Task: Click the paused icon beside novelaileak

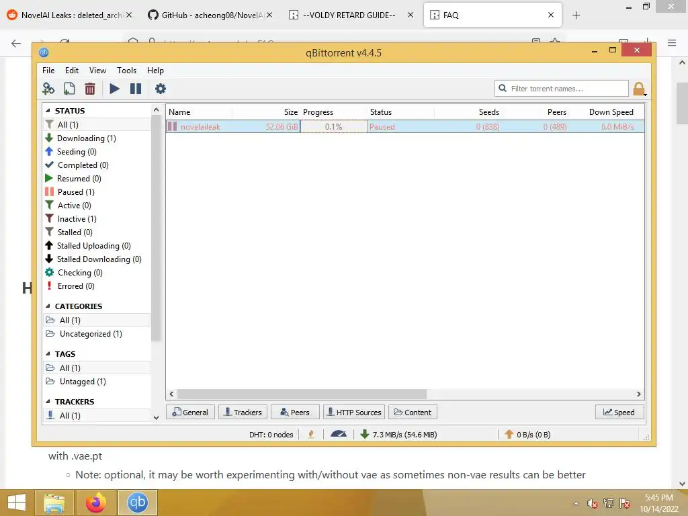Action: [173, 127]
